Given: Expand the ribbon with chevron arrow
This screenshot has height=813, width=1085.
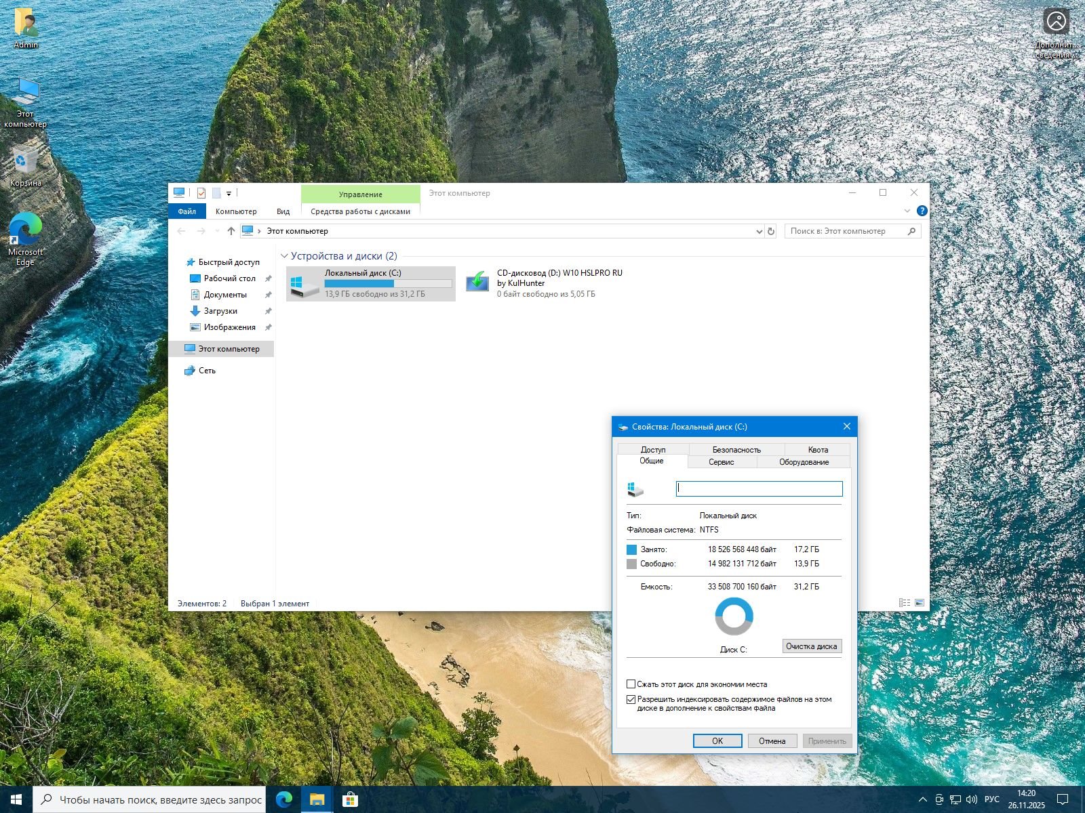Looking at the screenshot, I should tap(907, 211).
